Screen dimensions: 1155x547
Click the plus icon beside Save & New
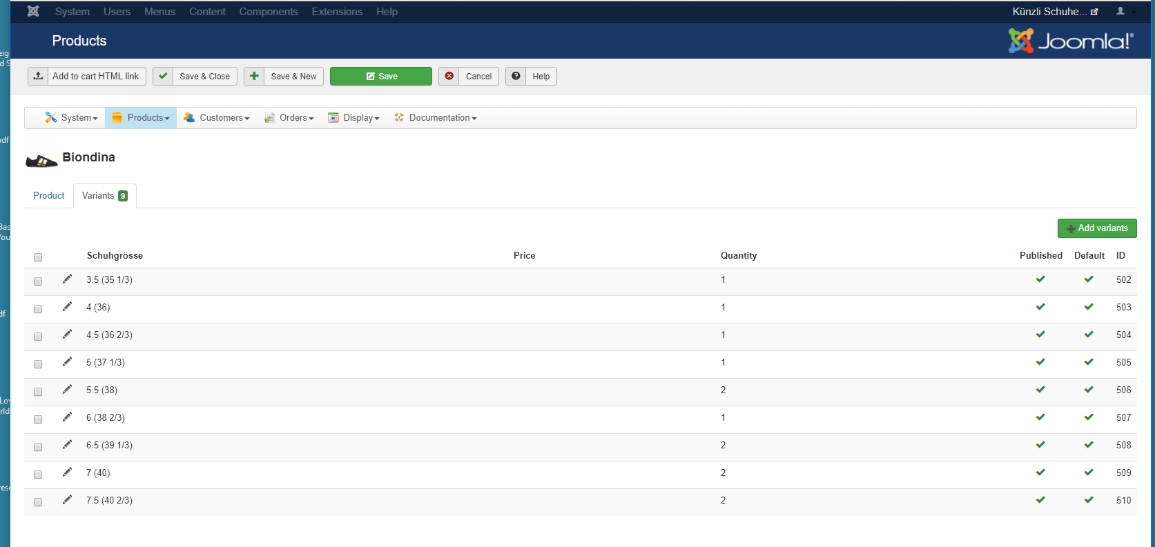click(x=254, y=76)
